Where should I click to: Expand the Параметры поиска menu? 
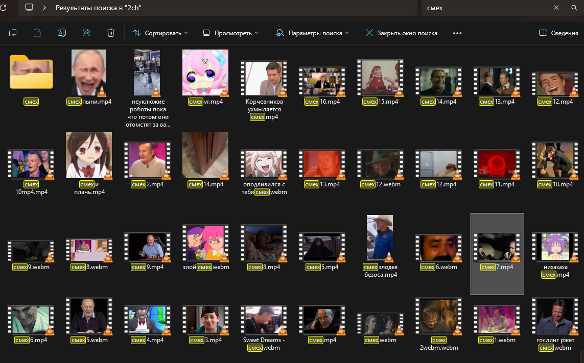(313, 33)
